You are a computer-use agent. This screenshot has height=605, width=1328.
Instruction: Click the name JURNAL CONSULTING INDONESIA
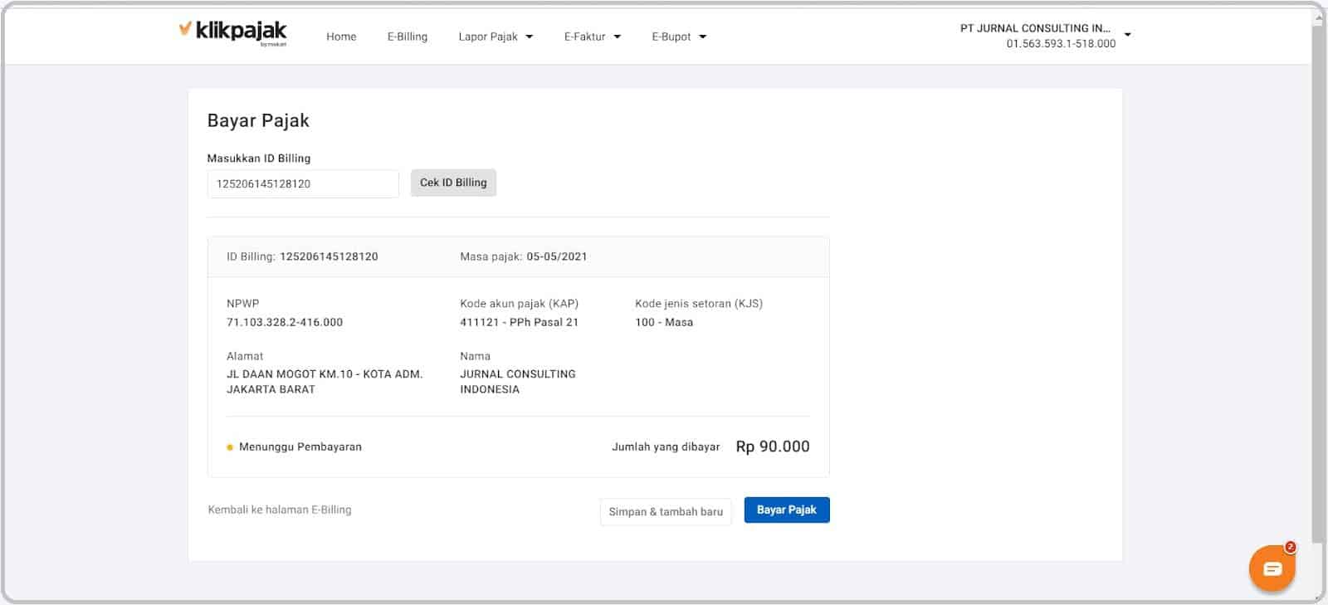[518, 382]
